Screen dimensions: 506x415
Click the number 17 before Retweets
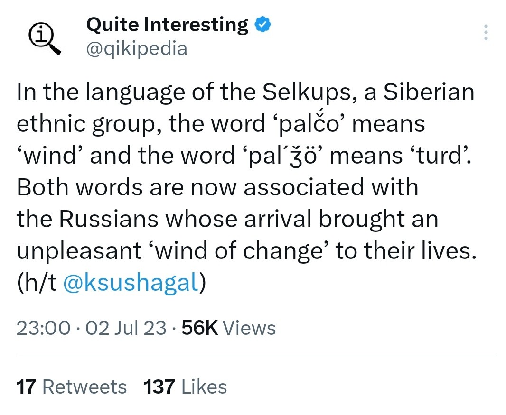26,387
